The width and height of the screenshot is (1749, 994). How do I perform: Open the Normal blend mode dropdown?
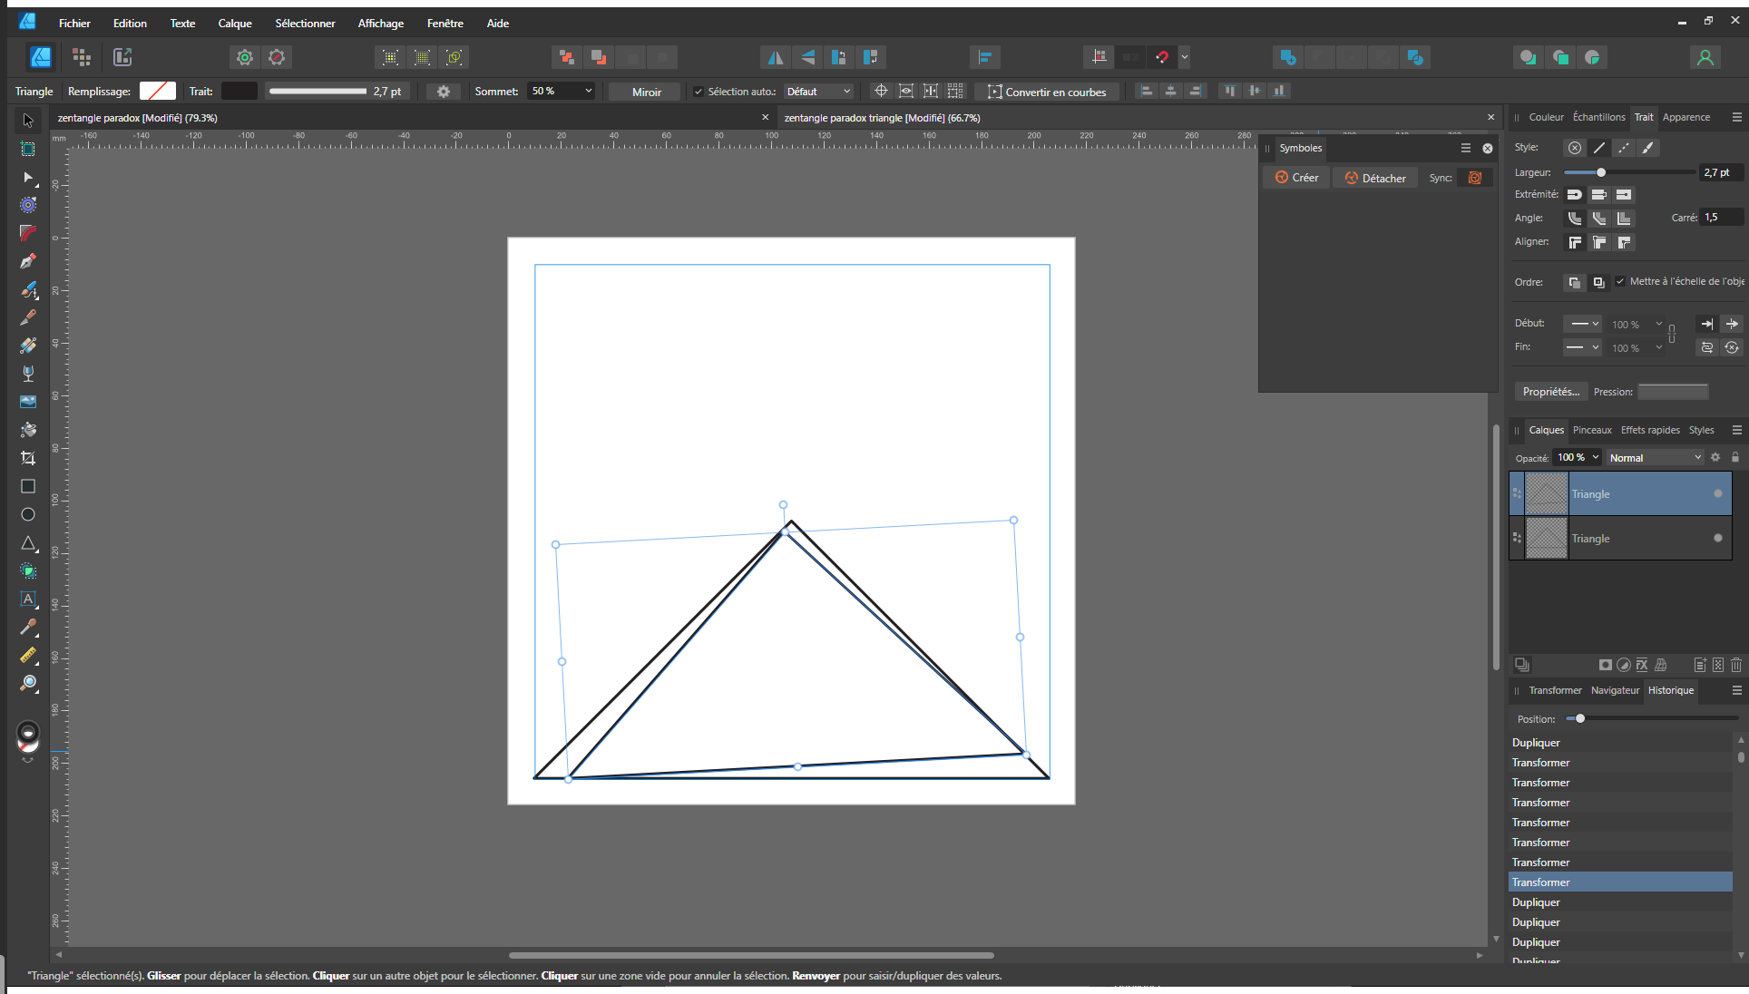[x=1654, y=458]
